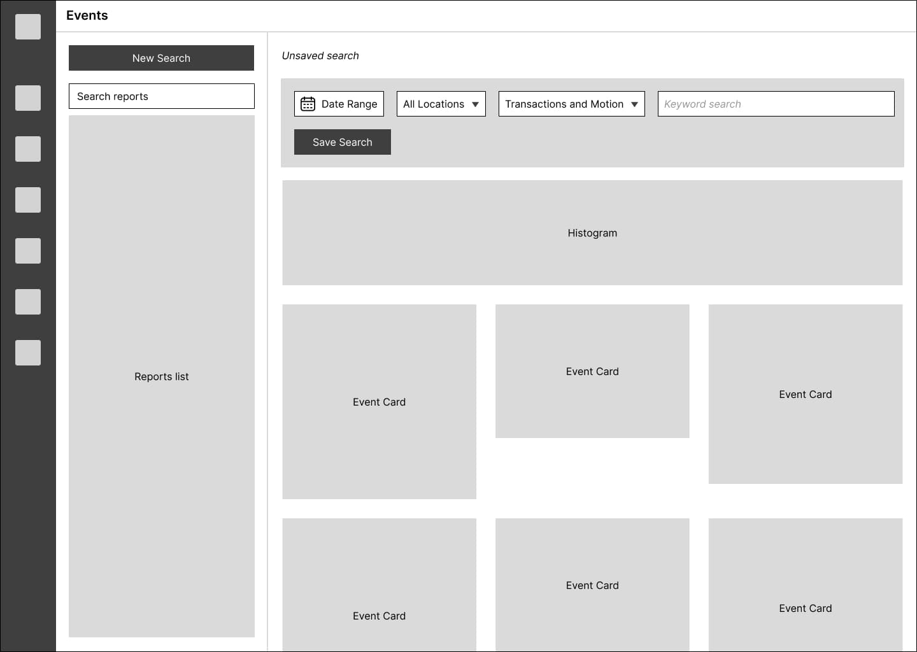Select the fourth sidebar navigation icon
Screen dimensions: 917x652
pos(28,200)
